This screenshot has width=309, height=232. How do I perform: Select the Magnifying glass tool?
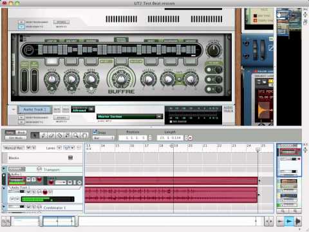[x=76, y=135]
